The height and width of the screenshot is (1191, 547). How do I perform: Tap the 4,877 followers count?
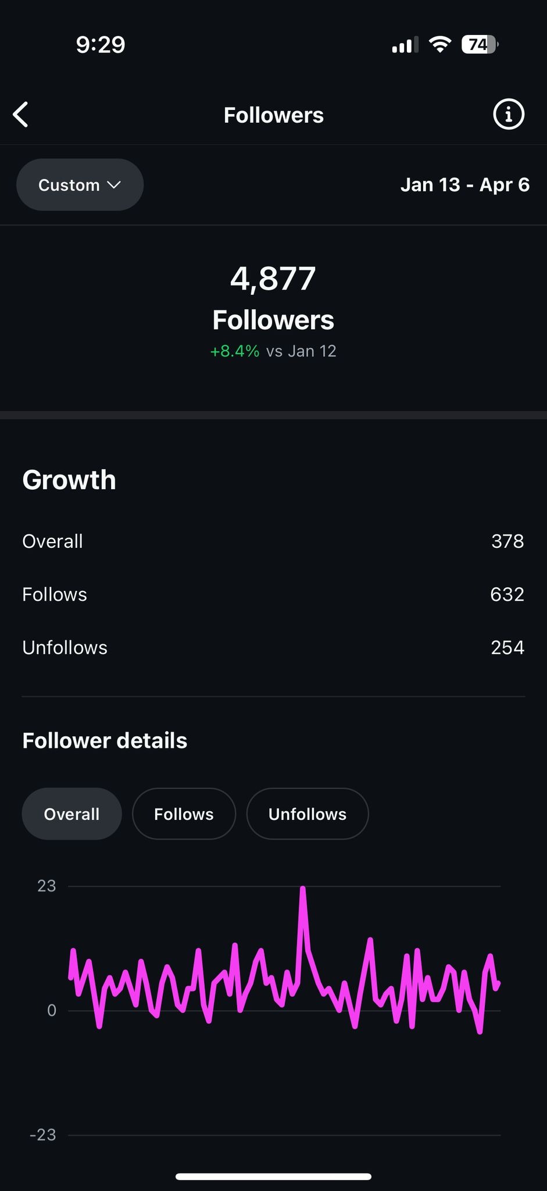click(x=273, y=279)
